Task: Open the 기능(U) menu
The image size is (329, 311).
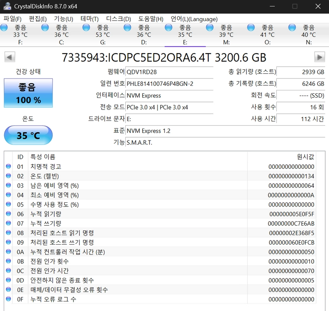Action: click(63, 19)
